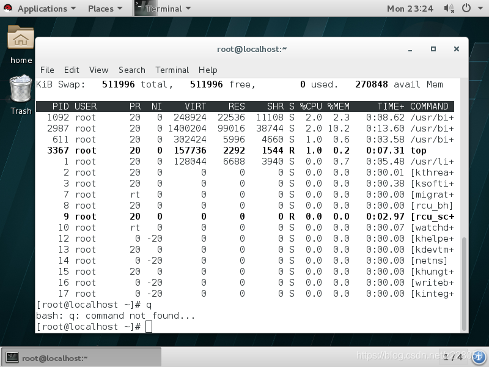Open the Trash desktop icon
489x367 pixels.
(x=21, y=89)
